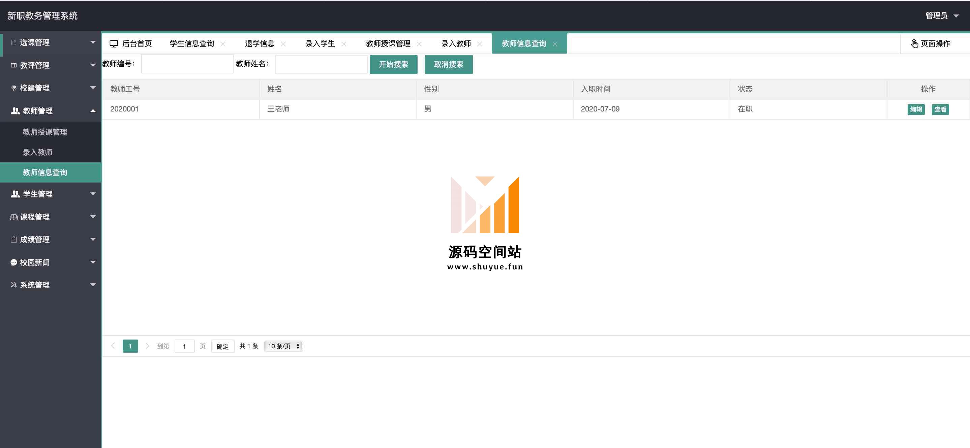Click page number 1 button

coord(130,346)
